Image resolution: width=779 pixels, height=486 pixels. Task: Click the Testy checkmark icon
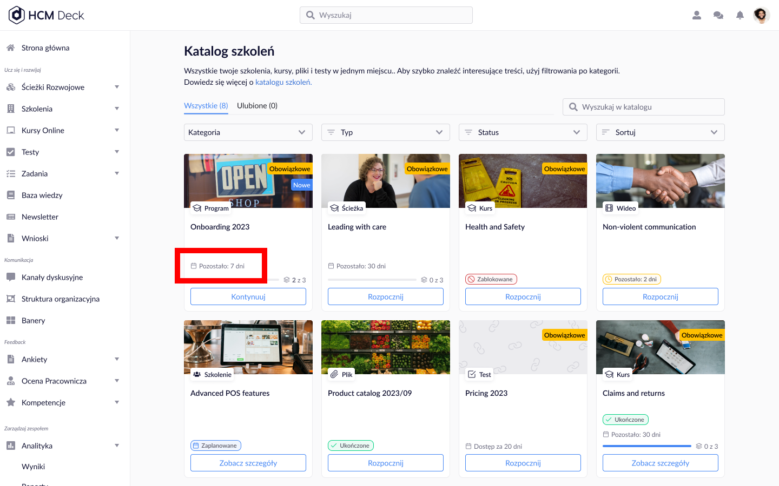10,152
